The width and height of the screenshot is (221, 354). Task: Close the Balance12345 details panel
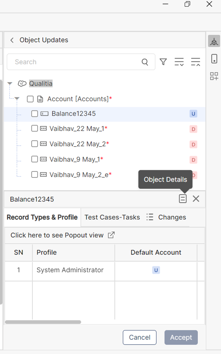(196, 198)
